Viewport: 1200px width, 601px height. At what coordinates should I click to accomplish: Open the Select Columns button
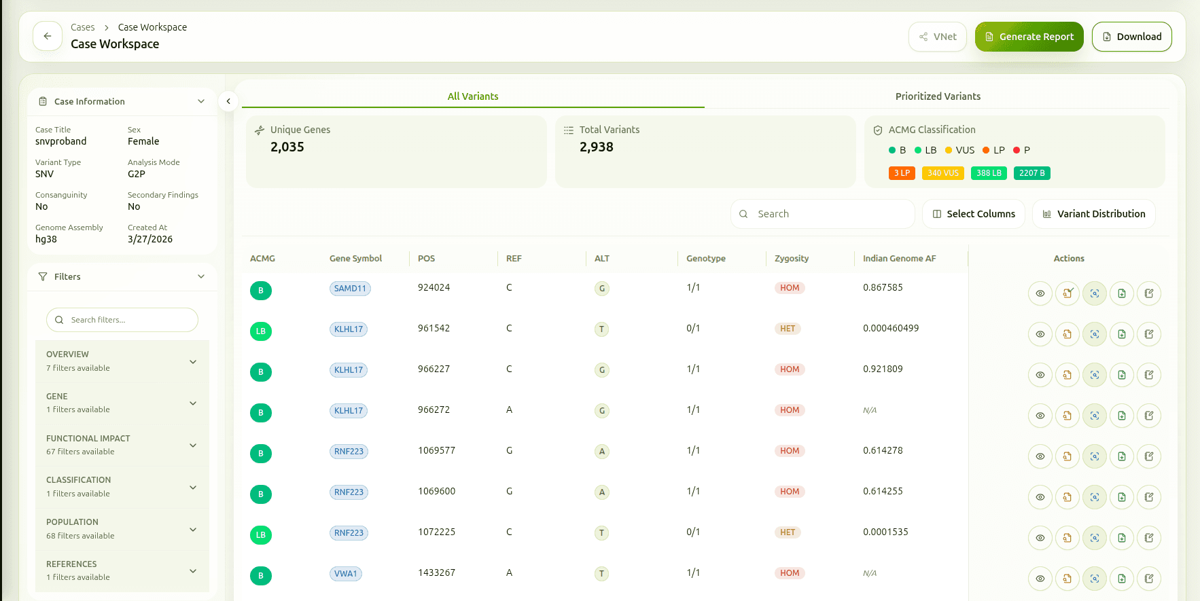tap(973, 214)
